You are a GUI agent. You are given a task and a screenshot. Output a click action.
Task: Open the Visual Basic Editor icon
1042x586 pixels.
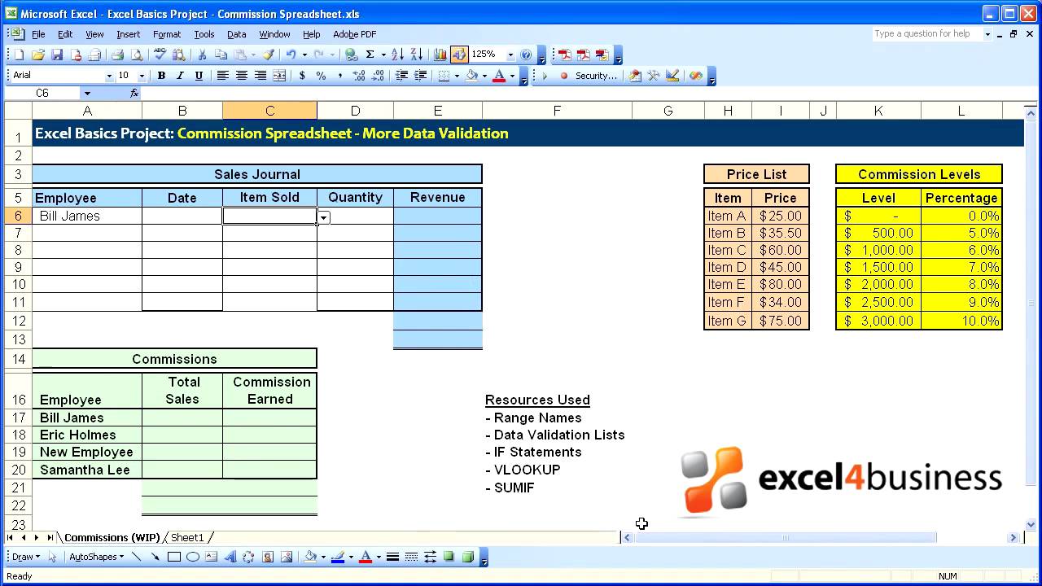tap(636, 76)
